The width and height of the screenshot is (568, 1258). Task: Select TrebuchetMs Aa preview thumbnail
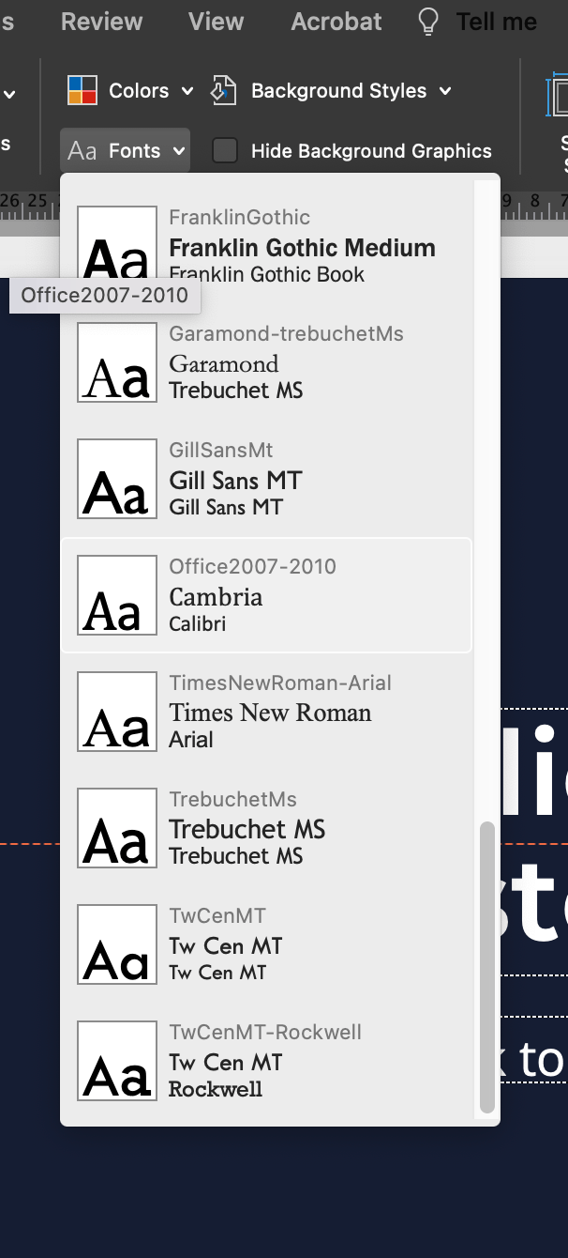[117, 828]
